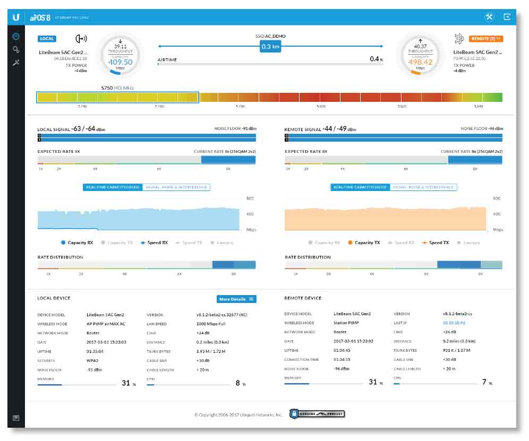Expand the REMOTE [3] station dropdown
This screenshot has width=529, height=441.
tap(485, 39)
